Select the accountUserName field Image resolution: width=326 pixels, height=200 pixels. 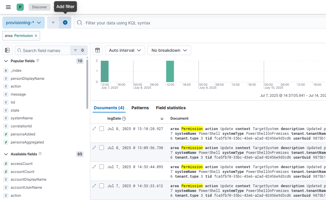[x=26, y=187]
